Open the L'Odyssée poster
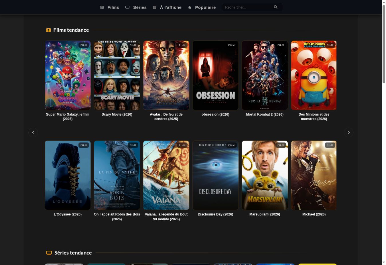The width and height of the screenshot is (386, 265). coord(68,175)
